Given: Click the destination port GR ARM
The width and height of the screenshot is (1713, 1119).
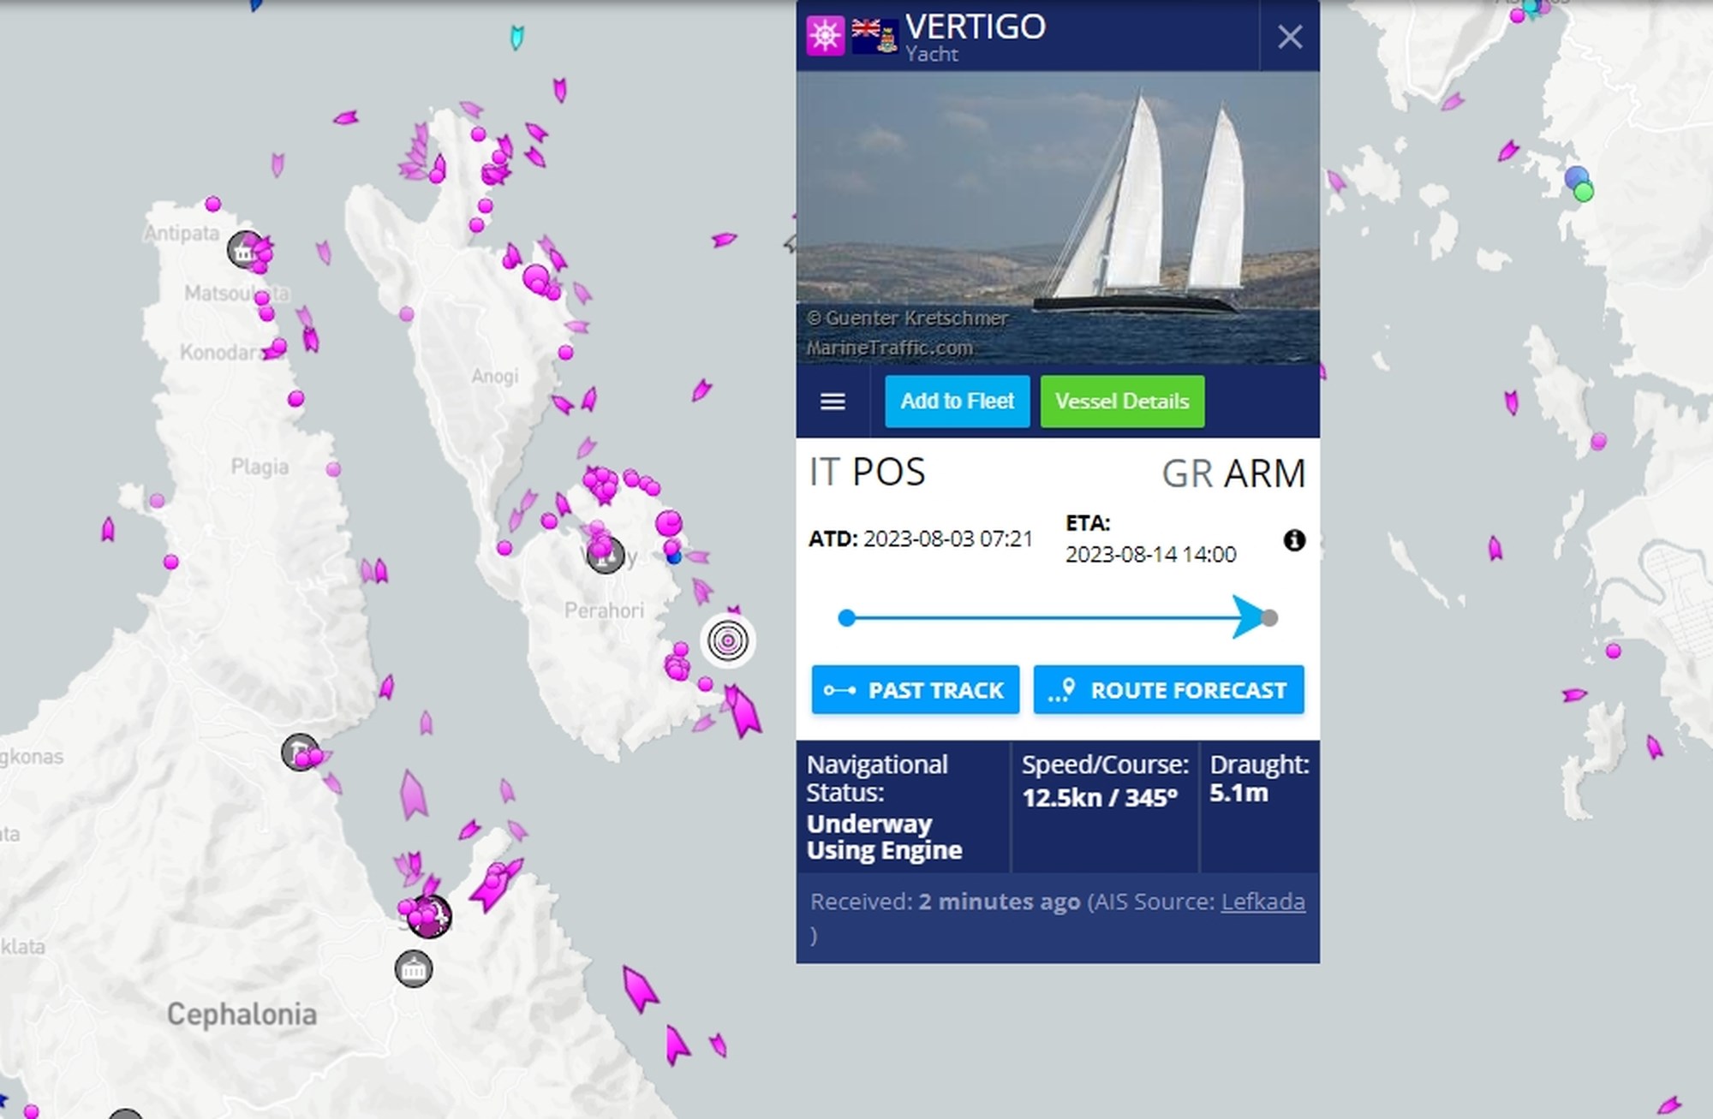Looking at the screenshot, I should pyautogui.click(x=1233, y=473).
